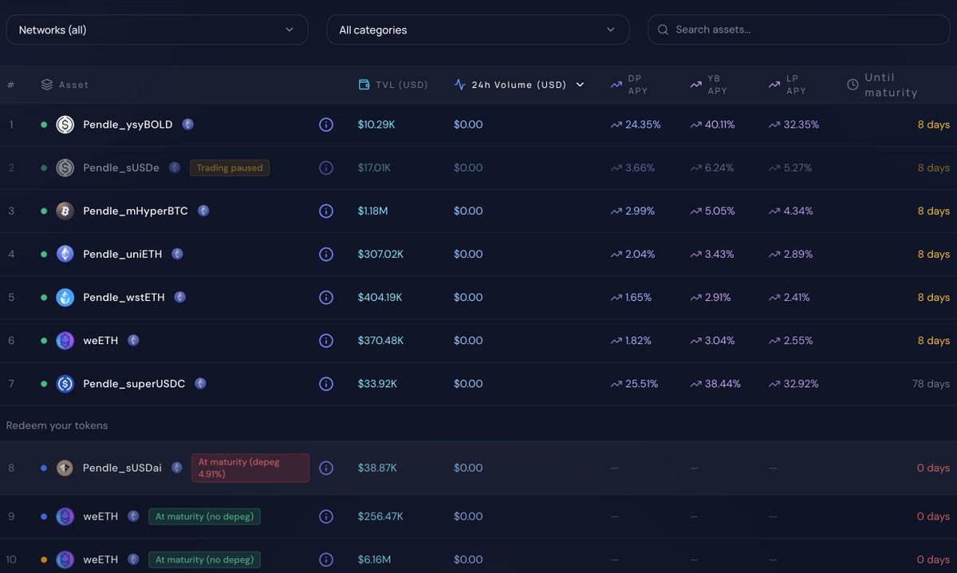
Task: Click the $6.16M TVL value
Action: coord(374,559)
